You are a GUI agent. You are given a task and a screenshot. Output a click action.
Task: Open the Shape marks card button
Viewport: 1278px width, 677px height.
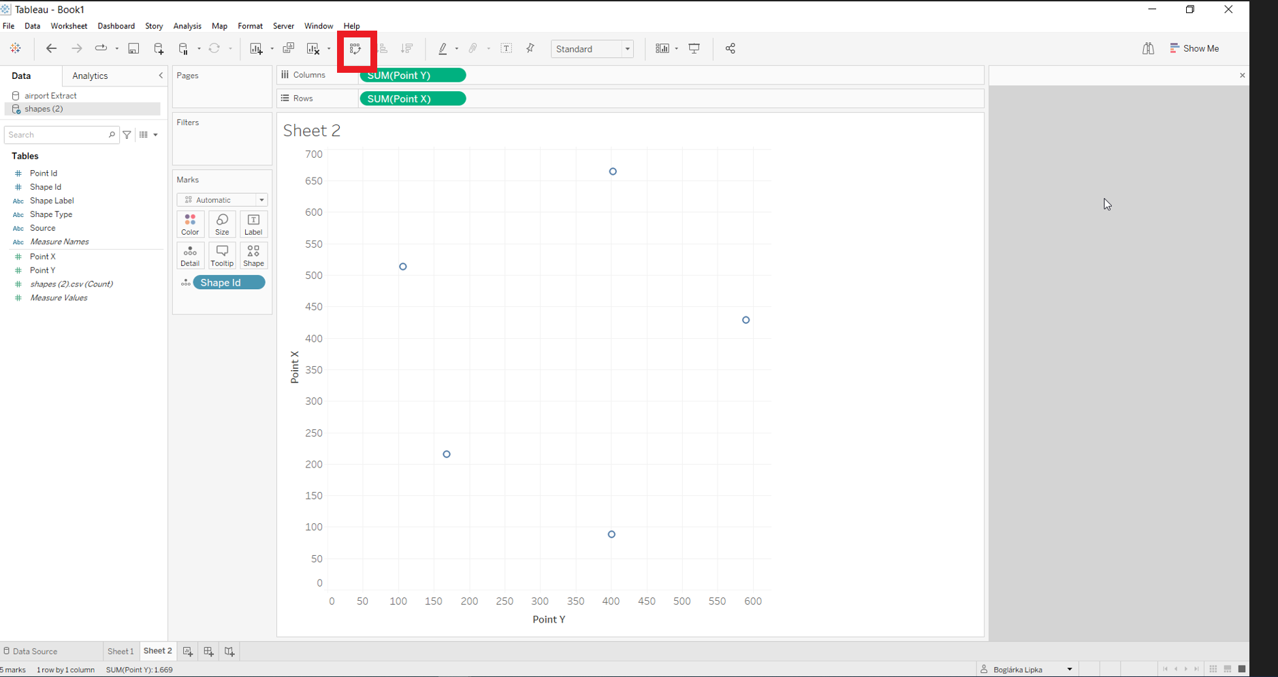click(253, 256)
